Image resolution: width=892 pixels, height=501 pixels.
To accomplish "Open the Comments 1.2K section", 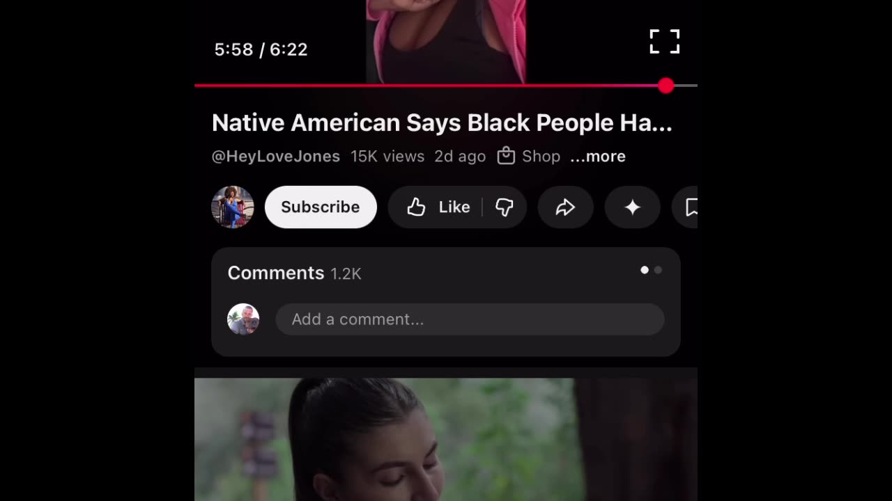I will click(294, 273).
